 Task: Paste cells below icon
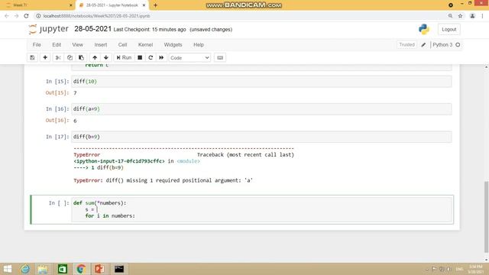click(x=81, y=58)
